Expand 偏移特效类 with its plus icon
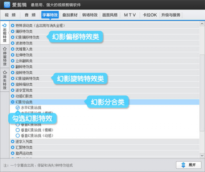This screenshot has height=172, width=205. click(13, 32)
